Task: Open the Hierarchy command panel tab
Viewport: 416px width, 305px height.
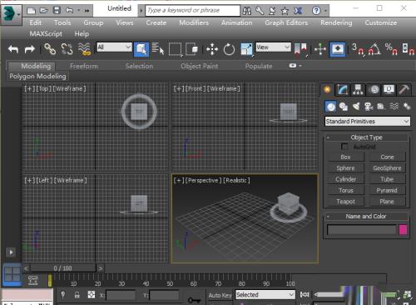Action: pos(358,89)
